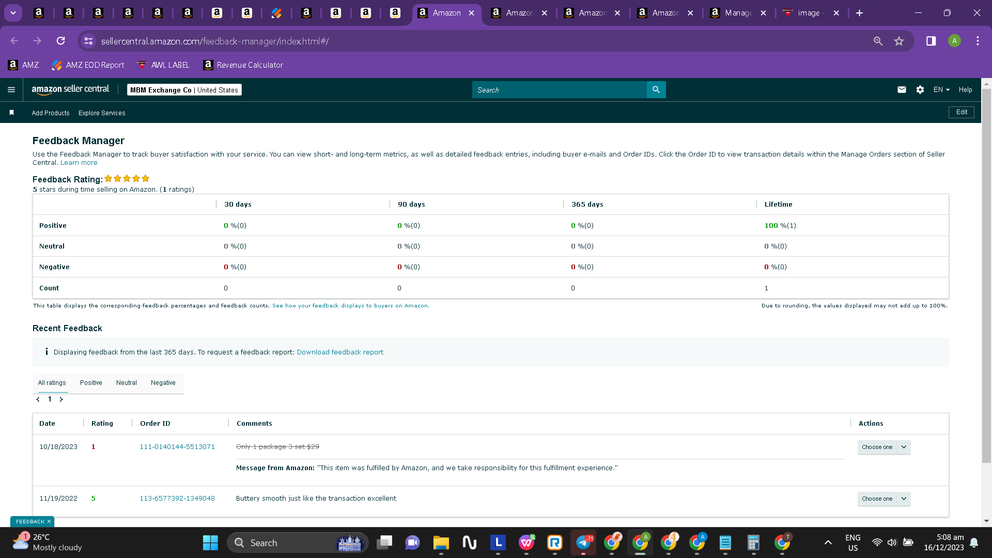This screenshot has height=558, width=992.
Task: Select the Neutral feedback tab
Action: click(x=127, y=383)
